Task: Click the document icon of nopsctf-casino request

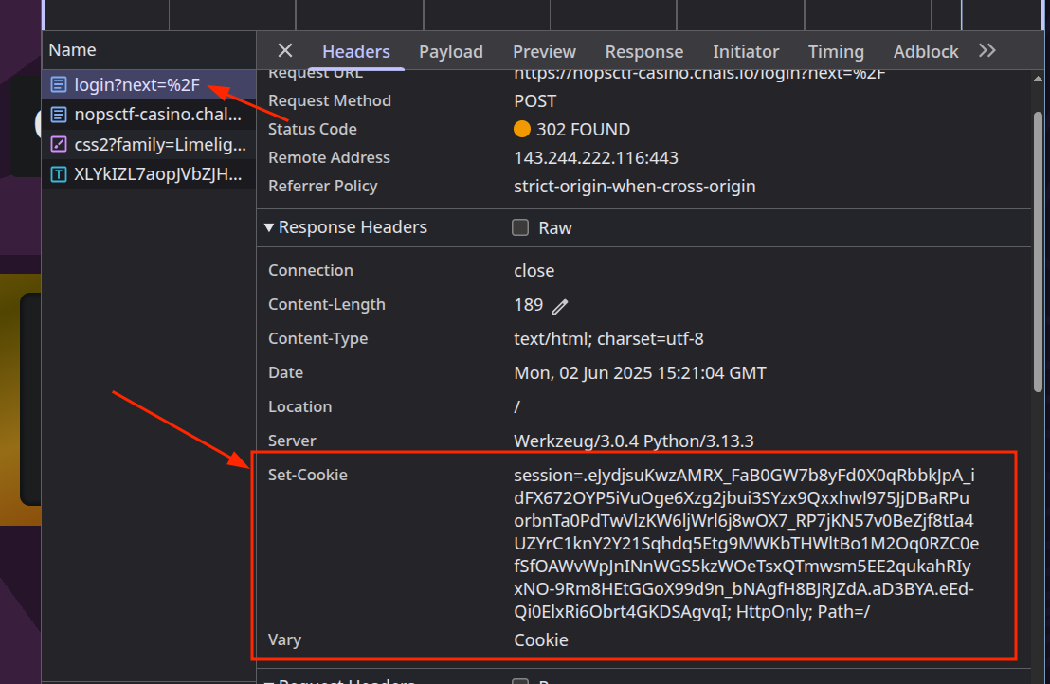Action: click(59, 115)
